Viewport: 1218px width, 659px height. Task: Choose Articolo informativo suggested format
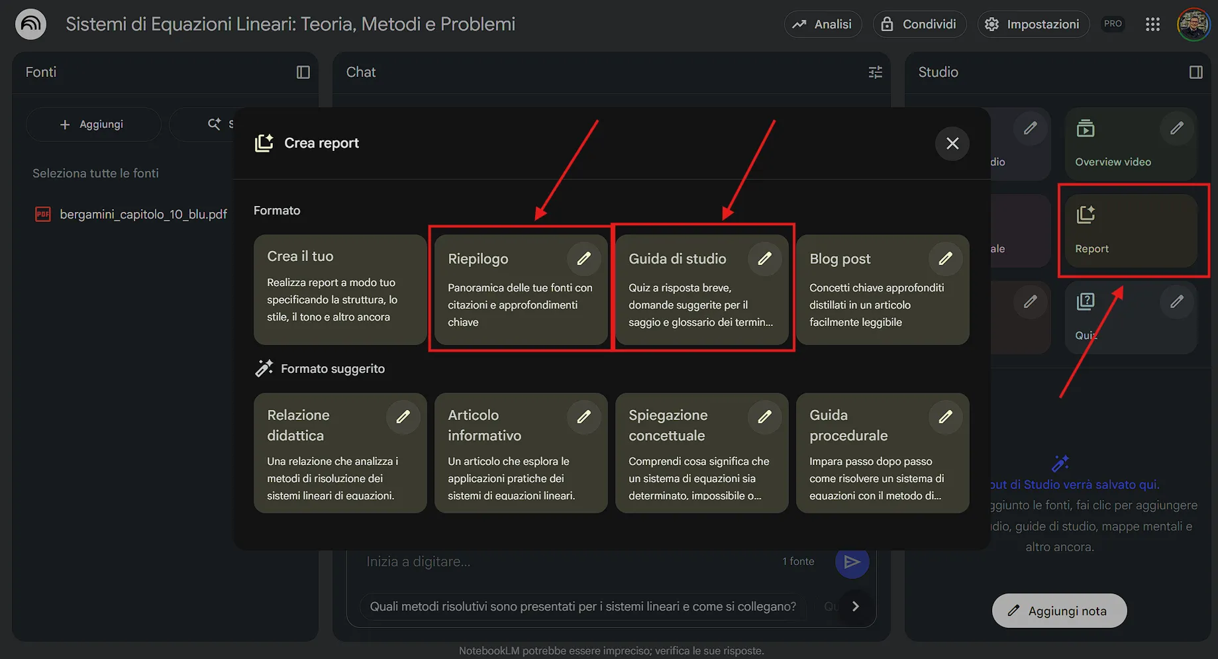pos(521,453)
